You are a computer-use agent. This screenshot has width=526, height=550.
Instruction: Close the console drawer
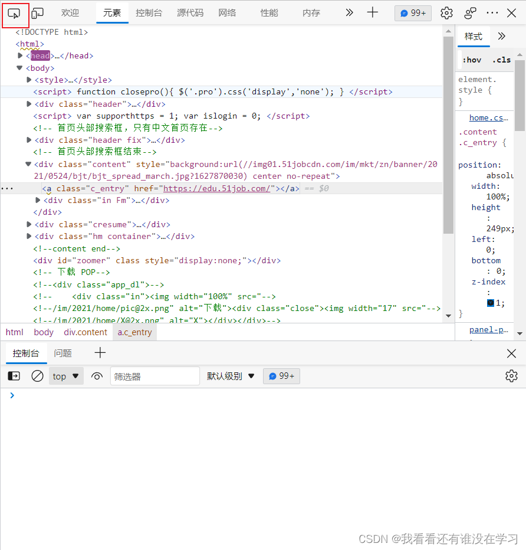pyautogui.click(x=512, y=353)
